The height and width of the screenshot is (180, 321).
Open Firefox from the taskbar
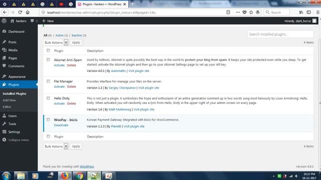pyautogui.click(x=65, y=175)
